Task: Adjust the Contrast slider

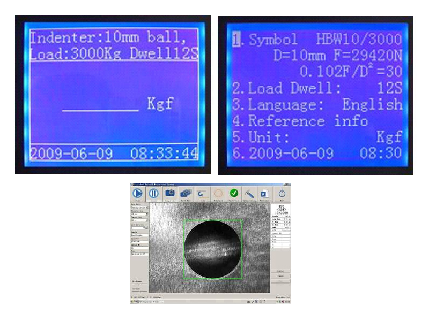Action: click(139, 290)
